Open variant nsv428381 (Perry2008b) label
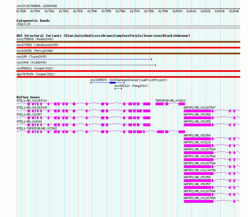 pyautogui.click(x=35, y=51)
